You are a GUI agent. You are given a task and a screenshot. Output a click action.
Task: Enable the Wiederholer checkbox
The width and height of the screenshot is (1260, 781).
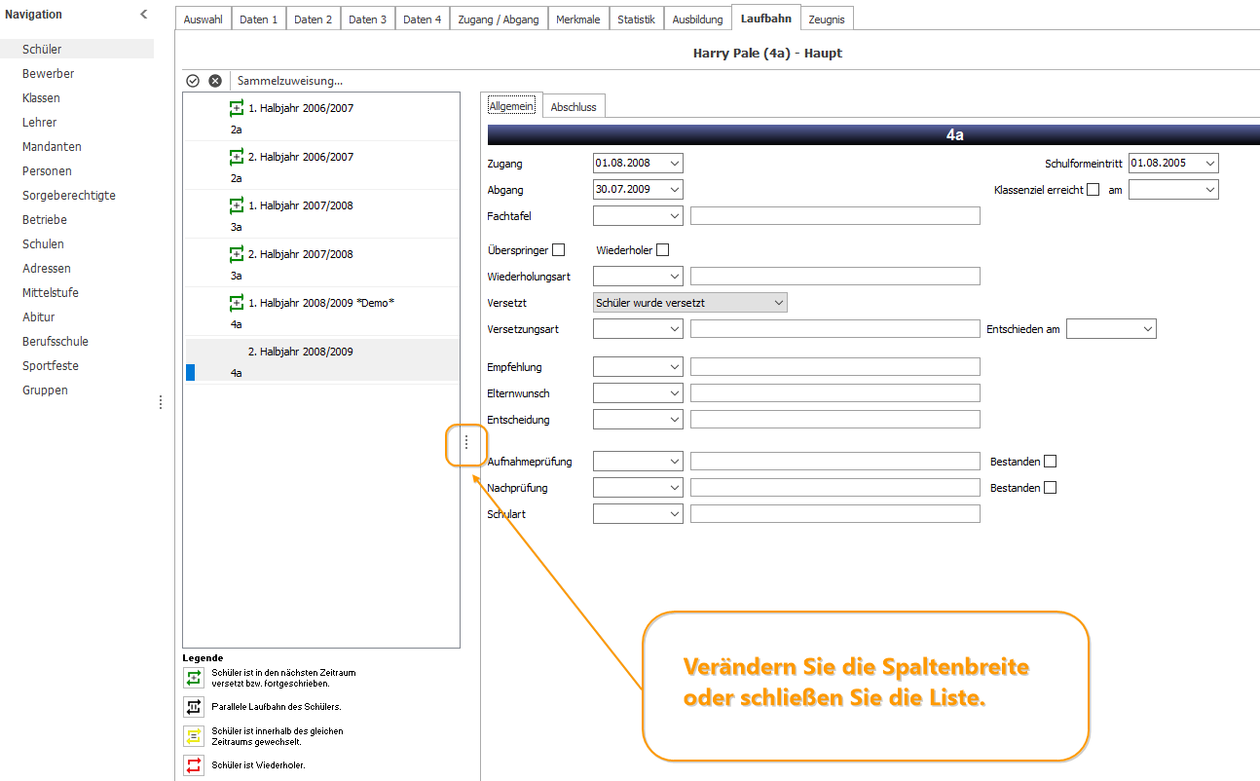[x=662, y=250]
